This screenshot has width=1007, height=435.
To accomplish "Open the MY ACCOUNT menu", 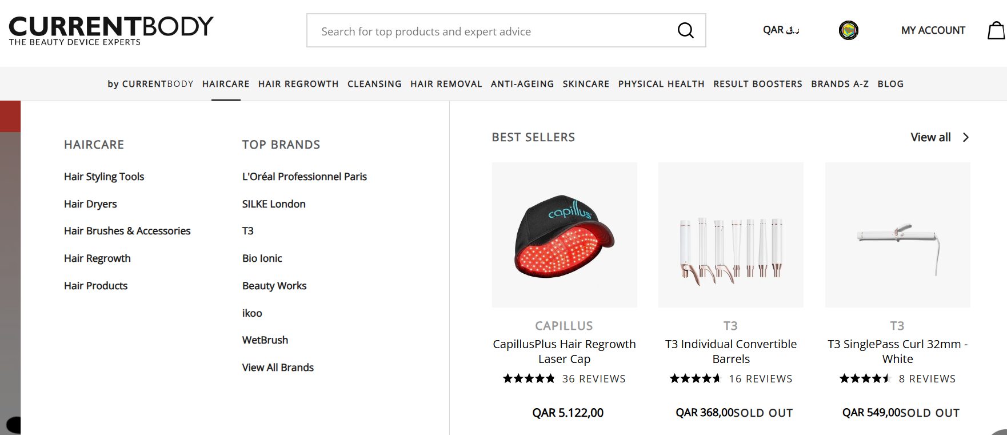I will click(x=933, y=30).
